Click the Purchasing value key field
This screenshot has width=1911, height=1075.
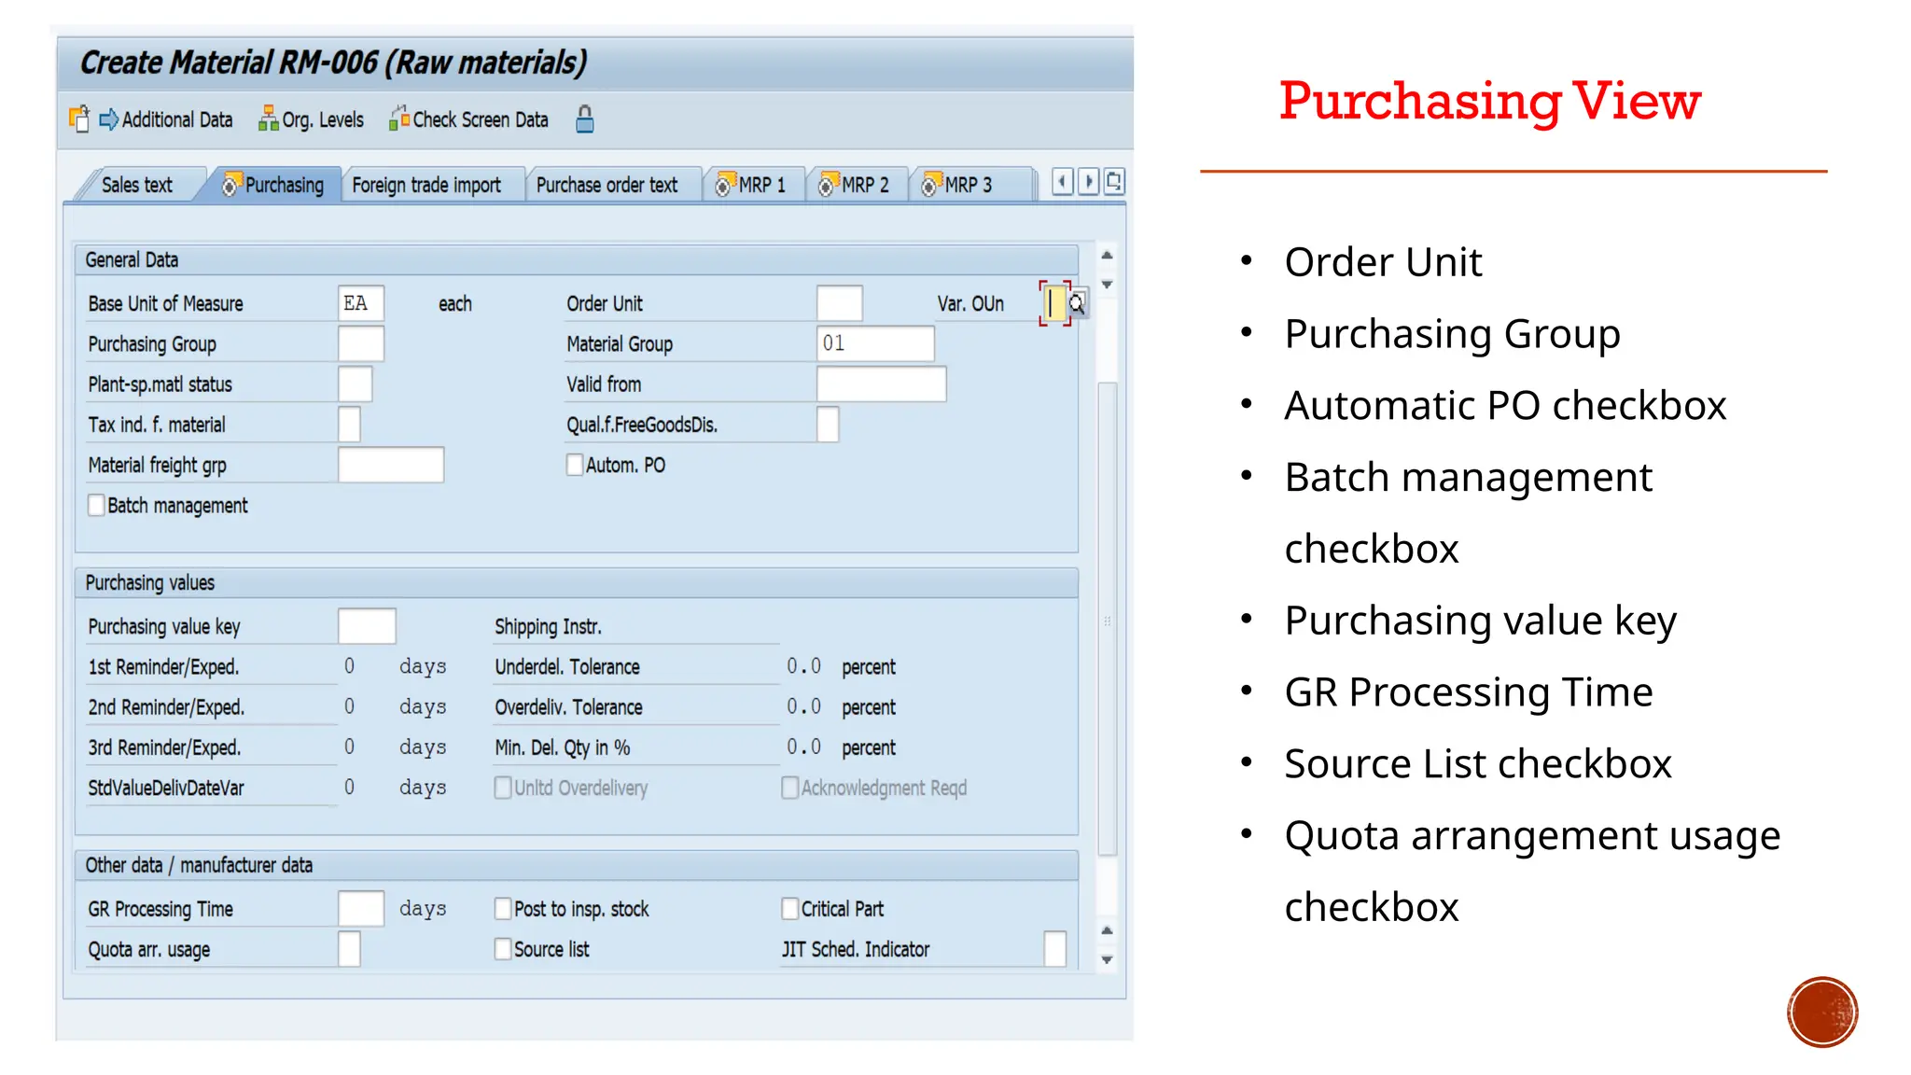tap(367, 626)
